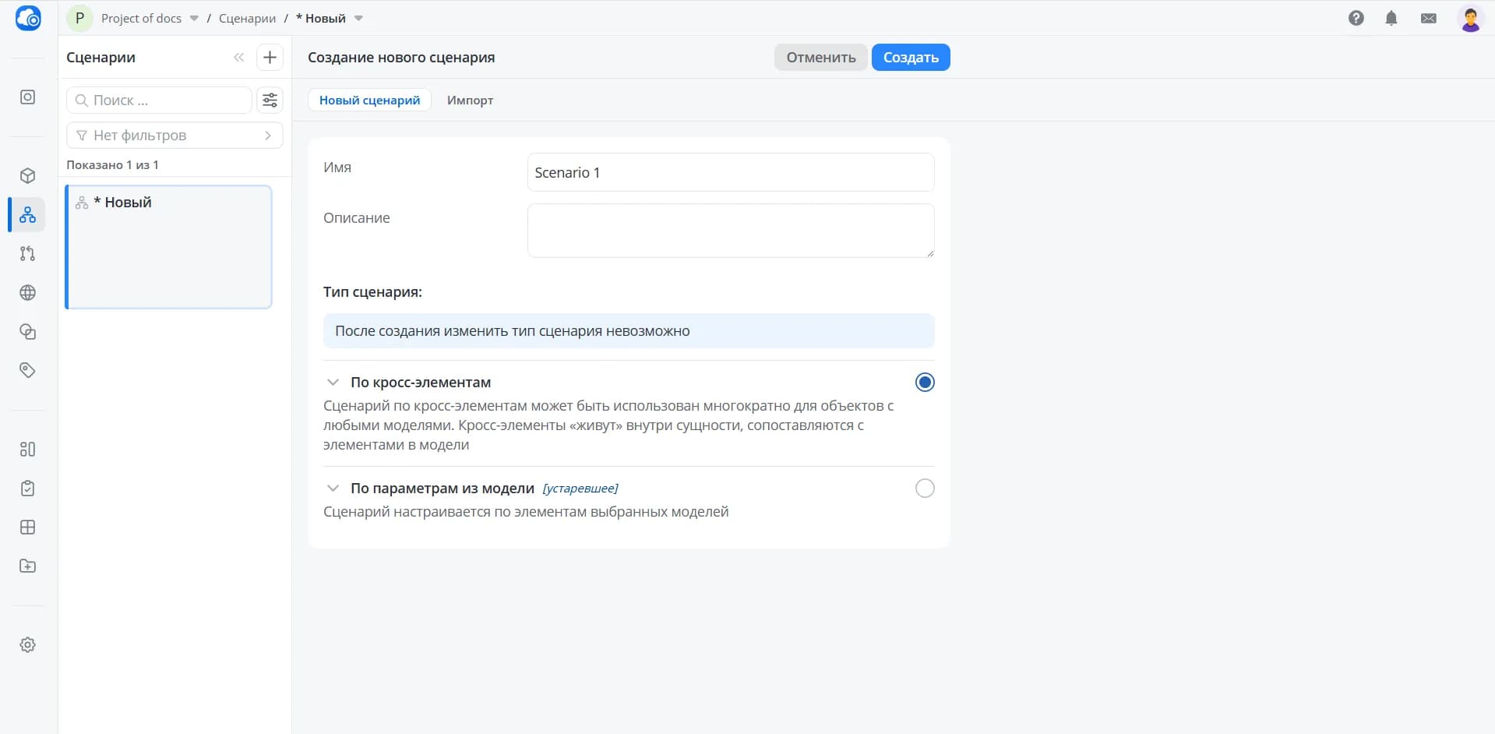Open user avatar profile menu
Viewport: 1495px width, 734px height.
[x=1470, y=18]
